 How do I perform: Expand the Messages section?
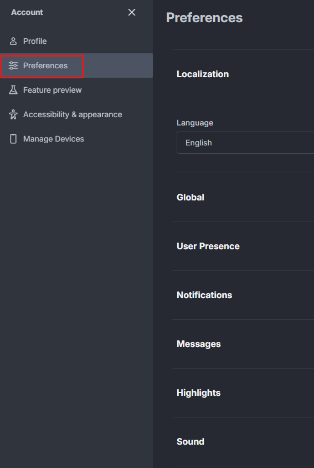(x=199, y=344)
